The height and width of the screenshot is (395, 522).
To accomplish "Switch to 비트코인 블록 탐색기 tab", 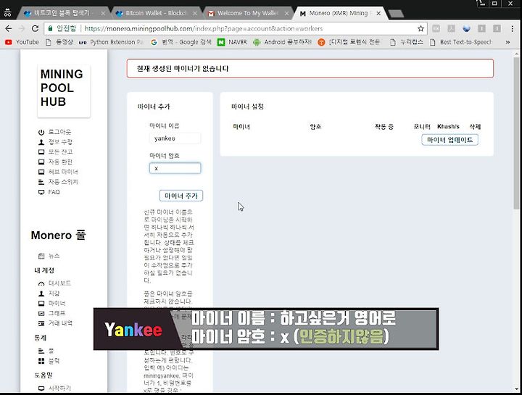I will (x=62, y=13).
